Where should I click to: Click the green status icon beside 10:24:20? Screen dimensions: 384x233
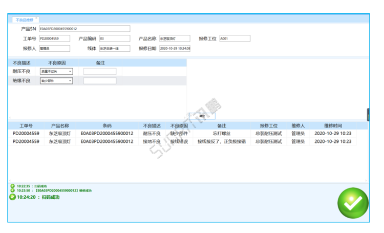tap(12, 197)
